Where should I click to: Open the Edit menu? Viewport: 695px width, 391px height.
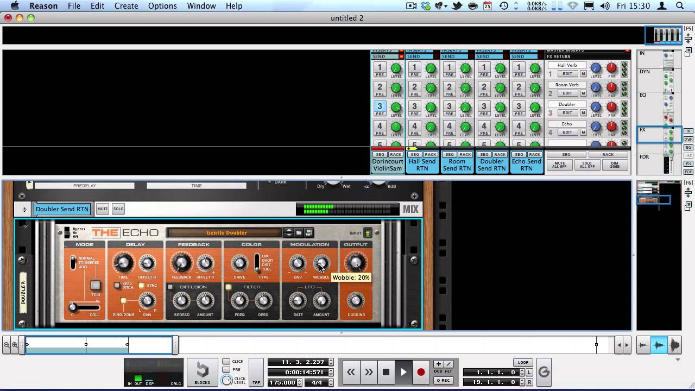click(98, 6)
